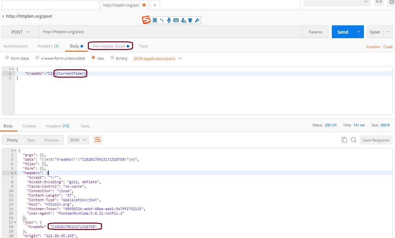Open the environment selector dropdown
The height and width of the screenshot is (238, 395).
pos(337,2)
